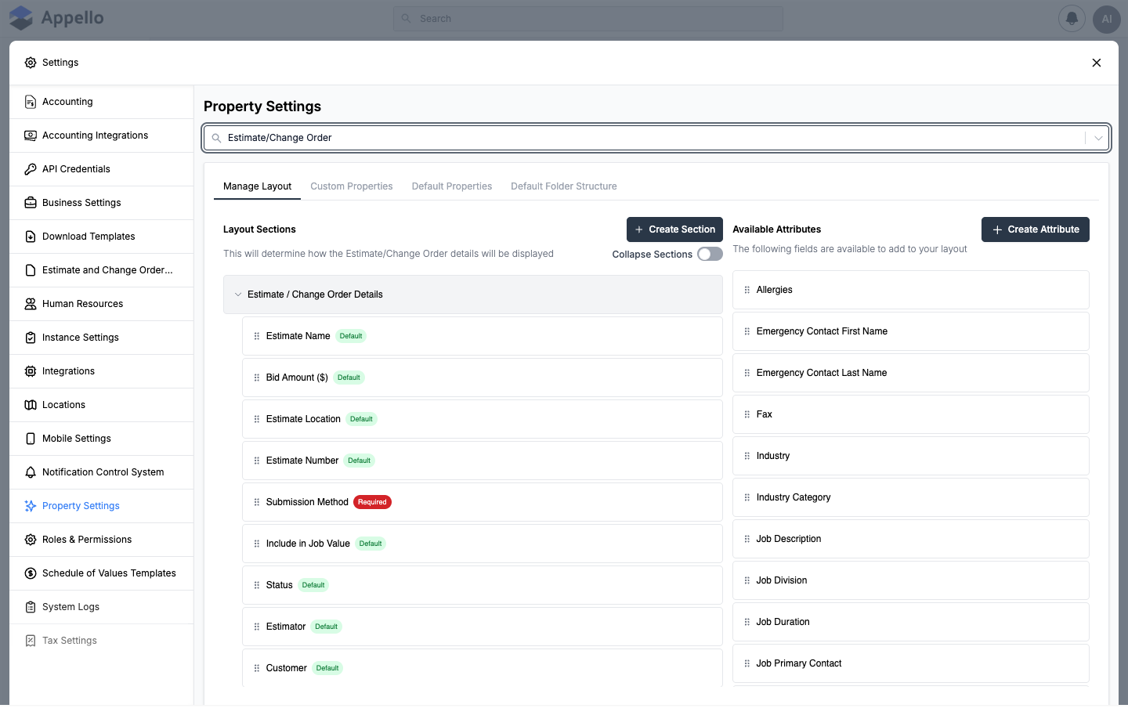Viewport: 1128px width, 719px height.
Task: Click drag handle of Job Division attribute
Action: tap(747, 580)
